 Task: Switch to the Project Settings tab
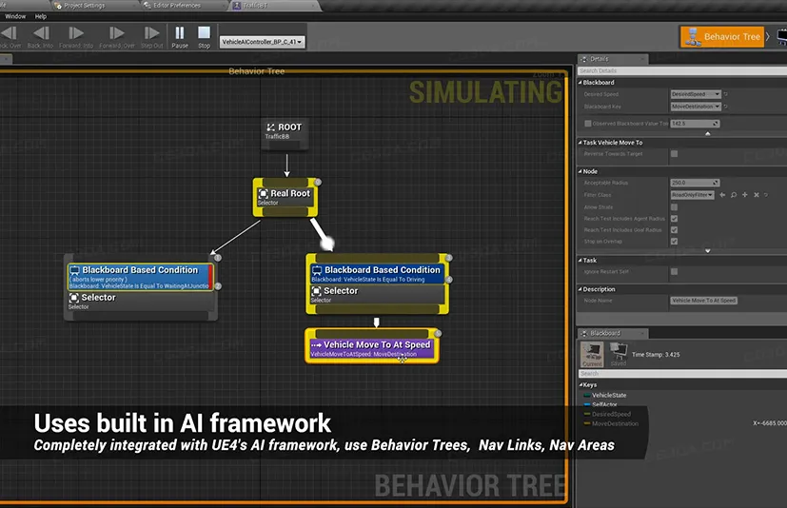click(x=85, y=6)
